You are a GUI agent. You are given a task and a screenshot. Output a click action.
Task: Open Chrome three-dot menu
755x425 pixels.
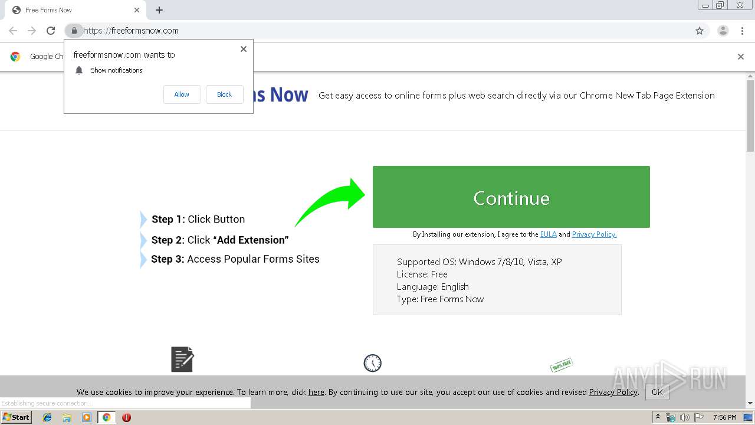coord(743,31)
